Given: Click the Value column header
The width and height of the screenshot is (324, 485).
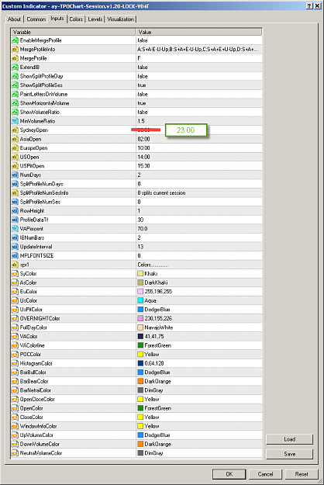Looking at the screenshot, I should [x=199, y=32].
